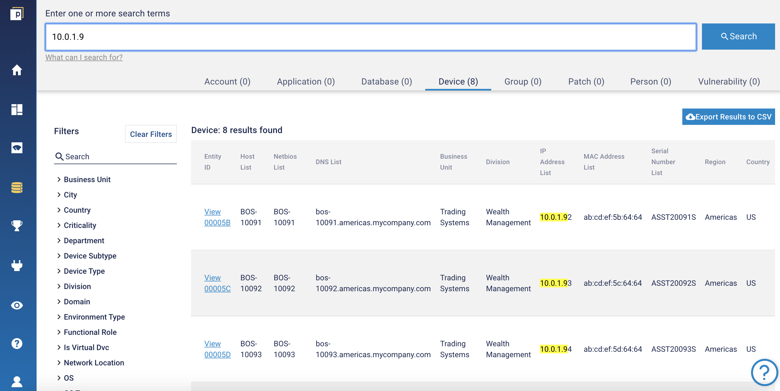Click the blue Search button
Screen dimensions: 780x391
pos(738,37)
